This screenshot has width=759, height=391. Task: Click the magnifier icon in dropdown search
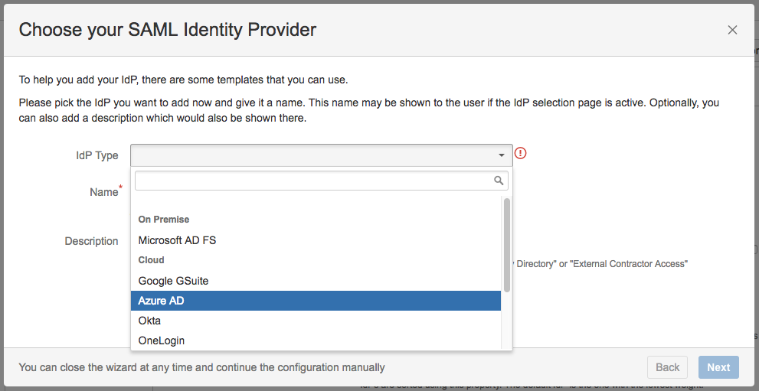[x=499, y=181]
